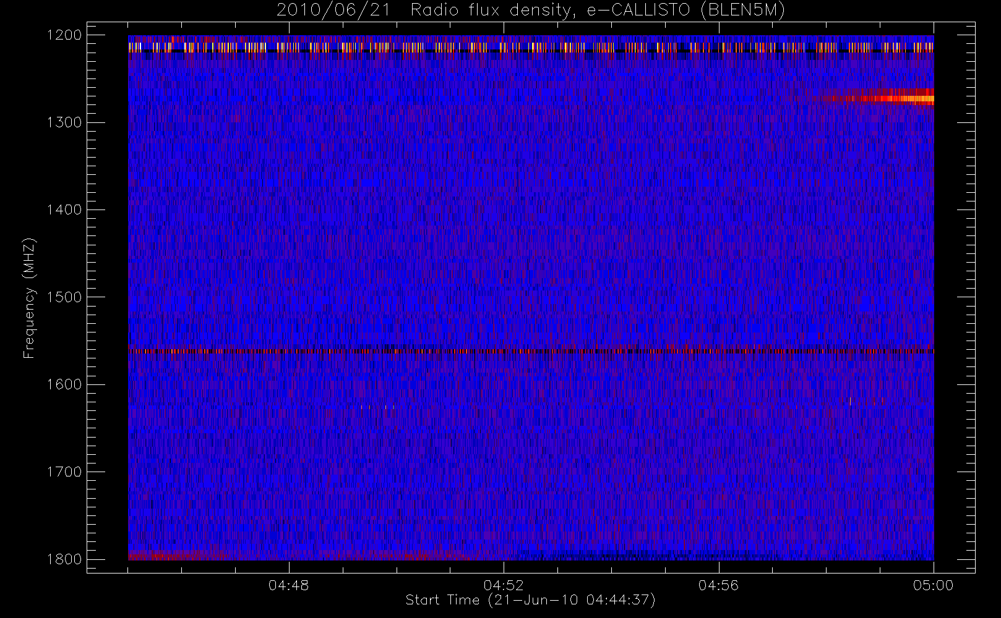The height and width of the screenshot is (618, 1001).
Task: Click the x-axis label 'Start Time (21-Jun-10 04:44:37)'
Action: click(530, 600)
